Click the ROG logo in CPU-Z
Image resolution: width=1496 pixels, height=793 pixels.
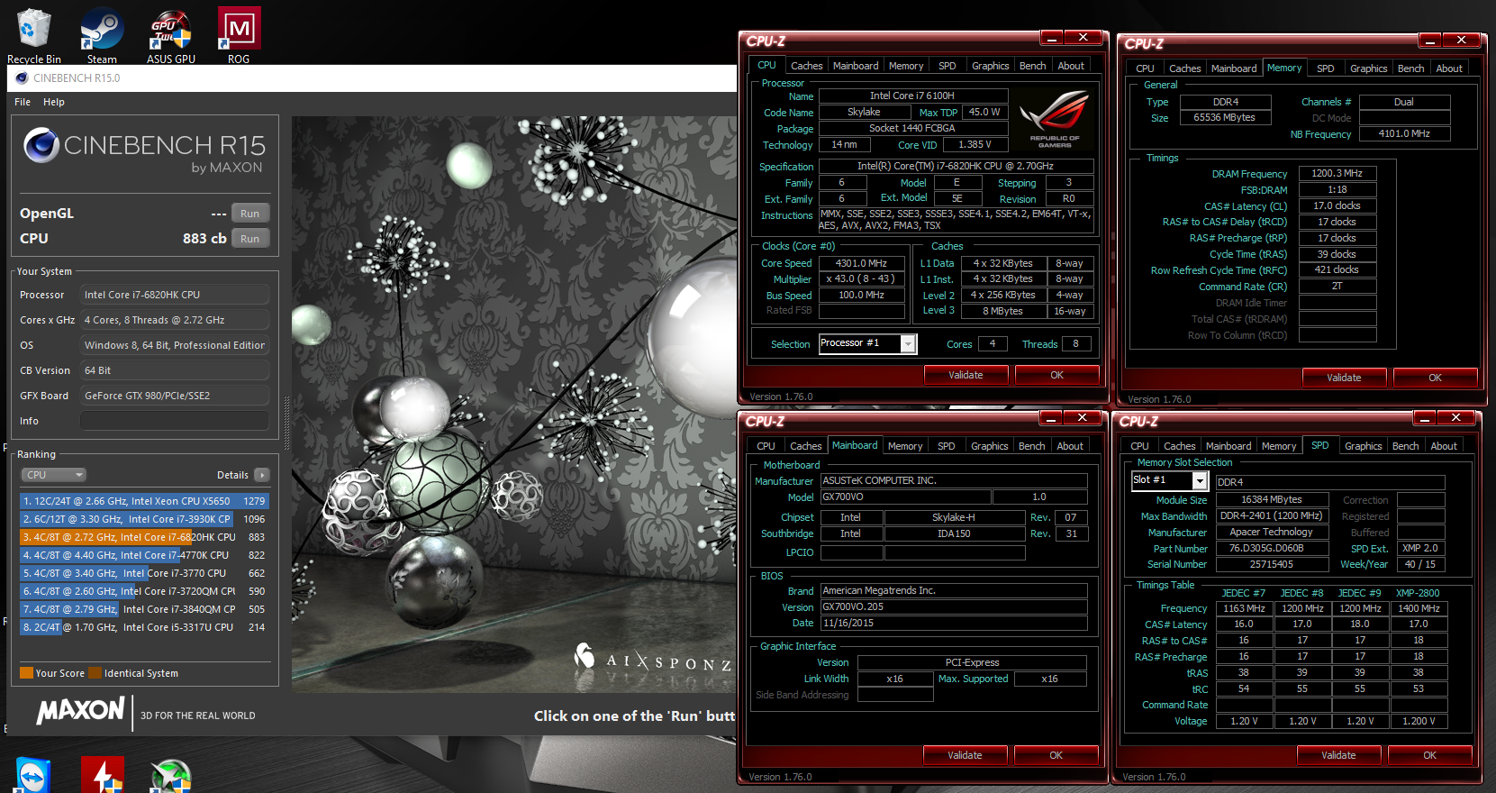(x=1055, y=117)
